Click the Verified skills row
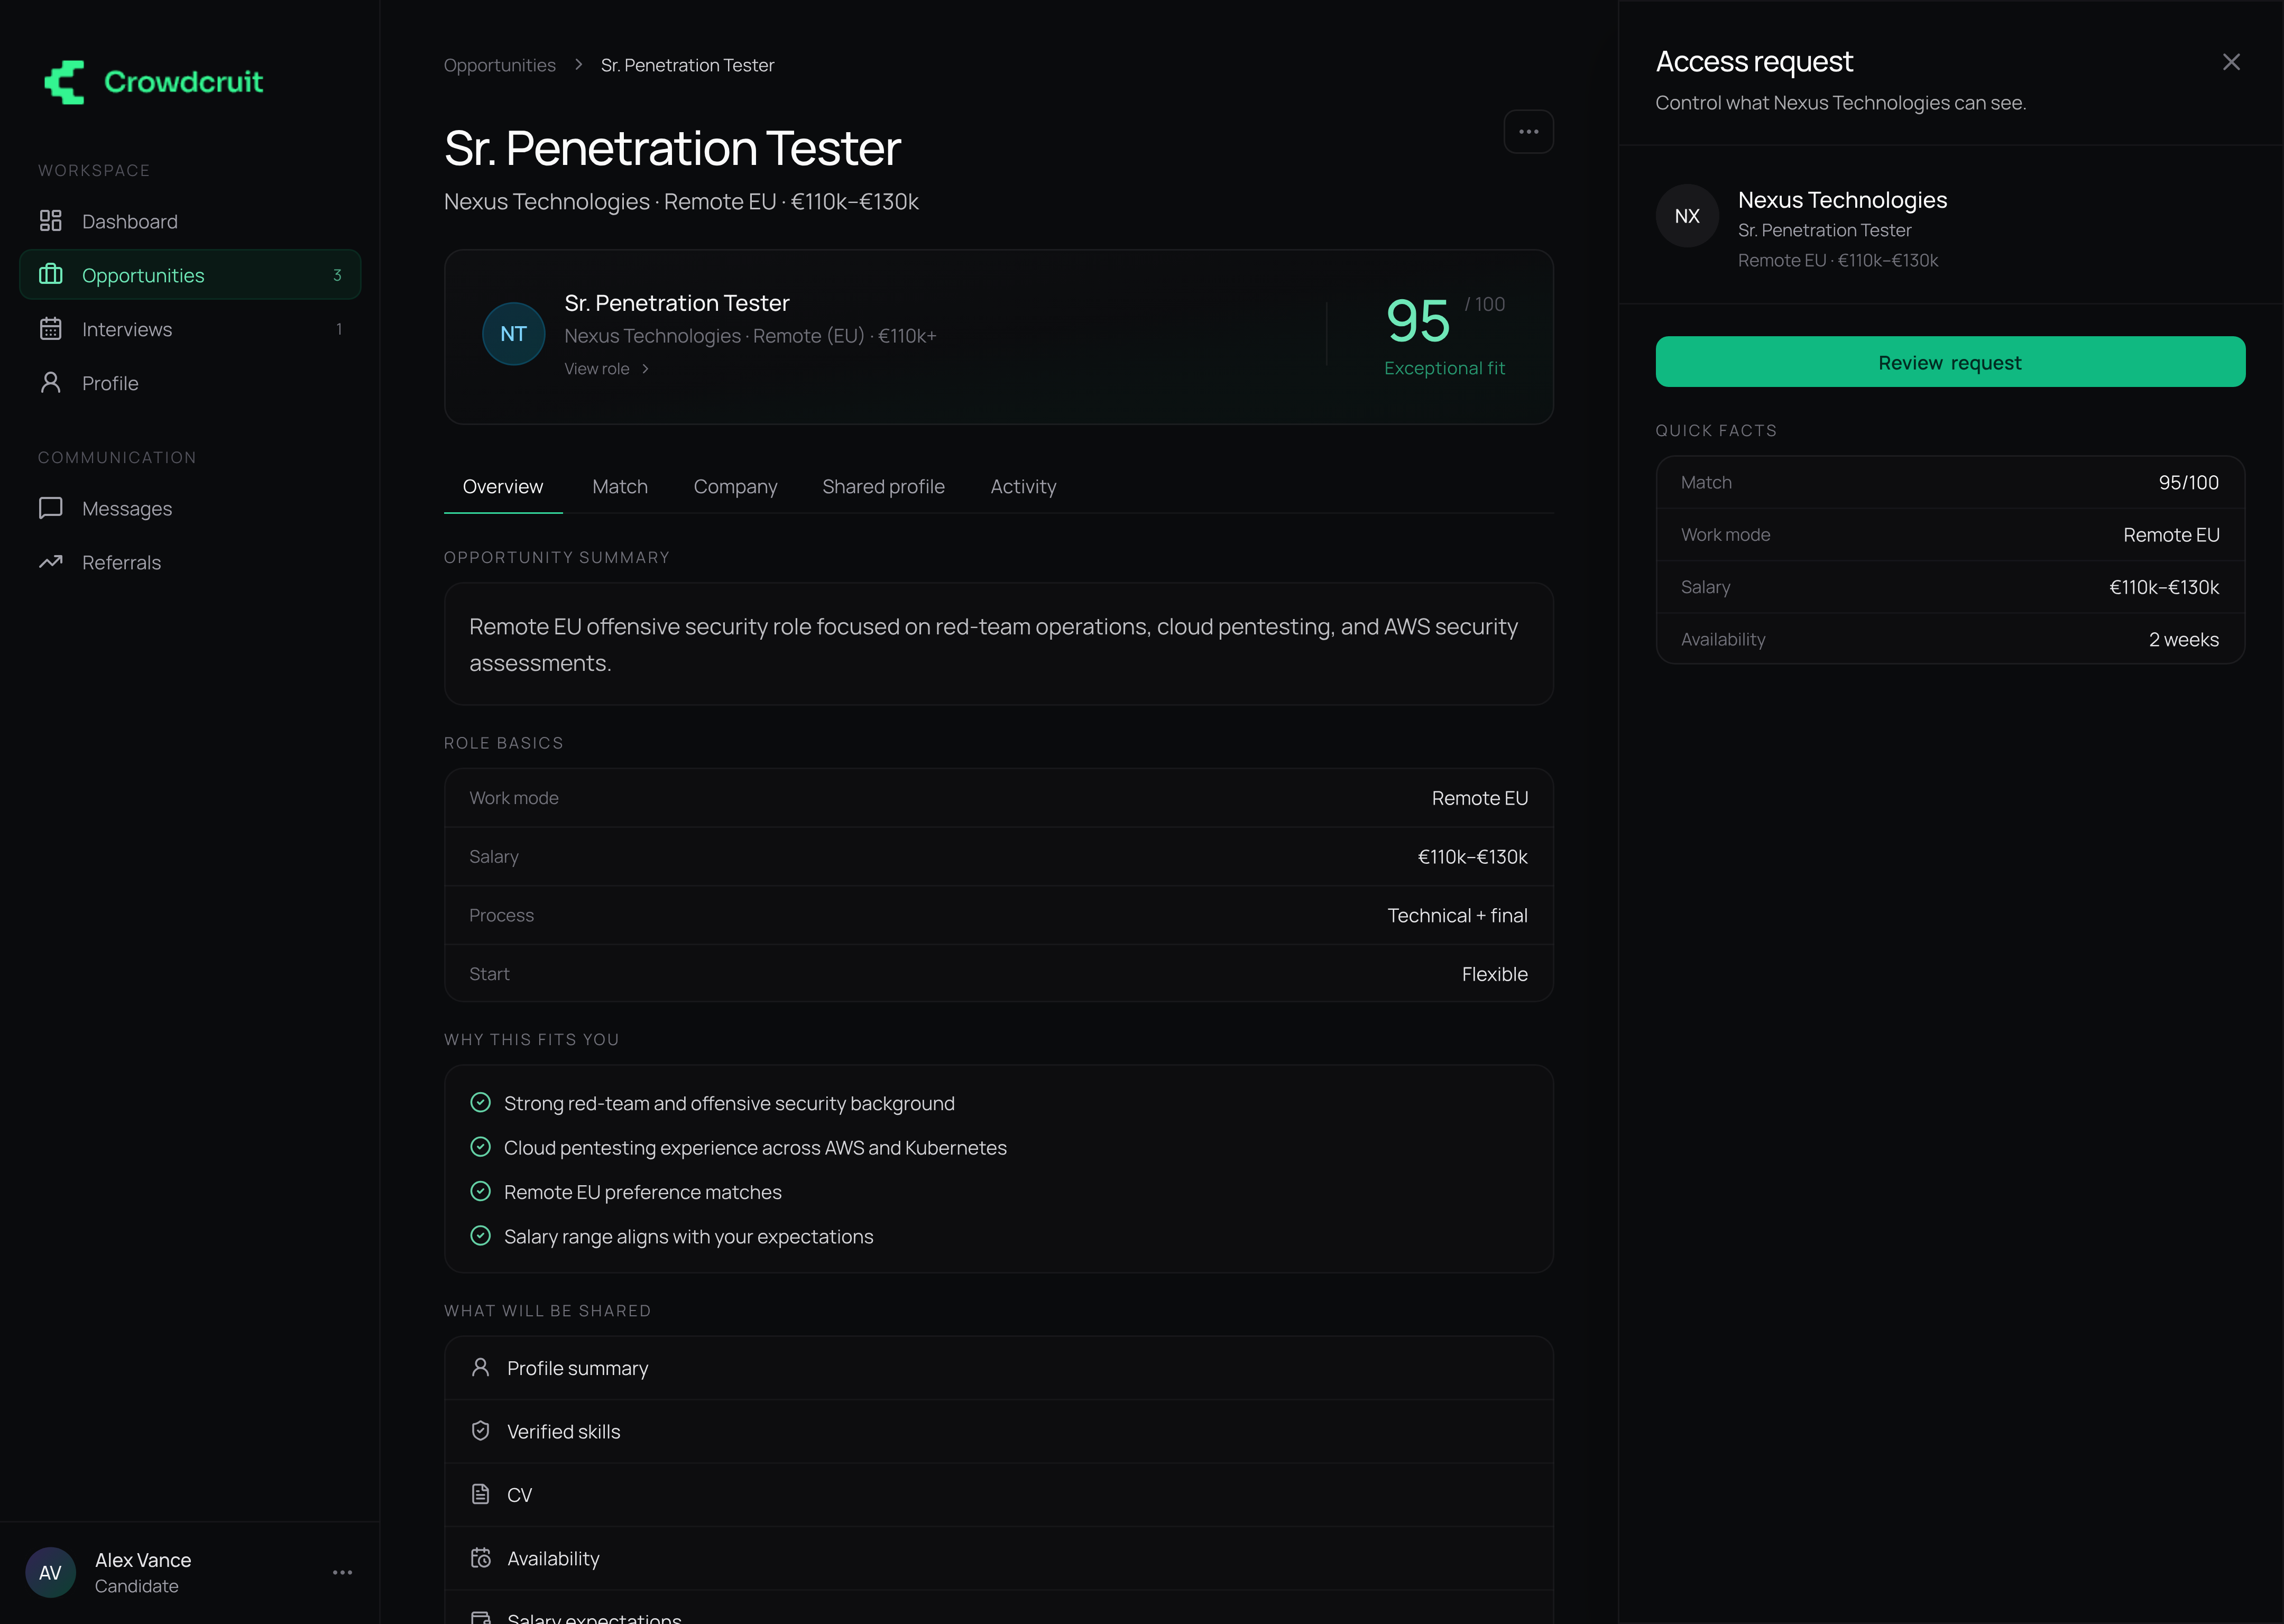Screen dimensions: 2284x1624 [x=998, y=1431]
